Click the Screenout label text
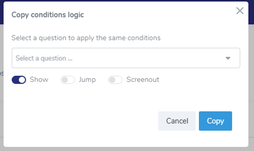254x151 pixels. [x=143, y=79]
